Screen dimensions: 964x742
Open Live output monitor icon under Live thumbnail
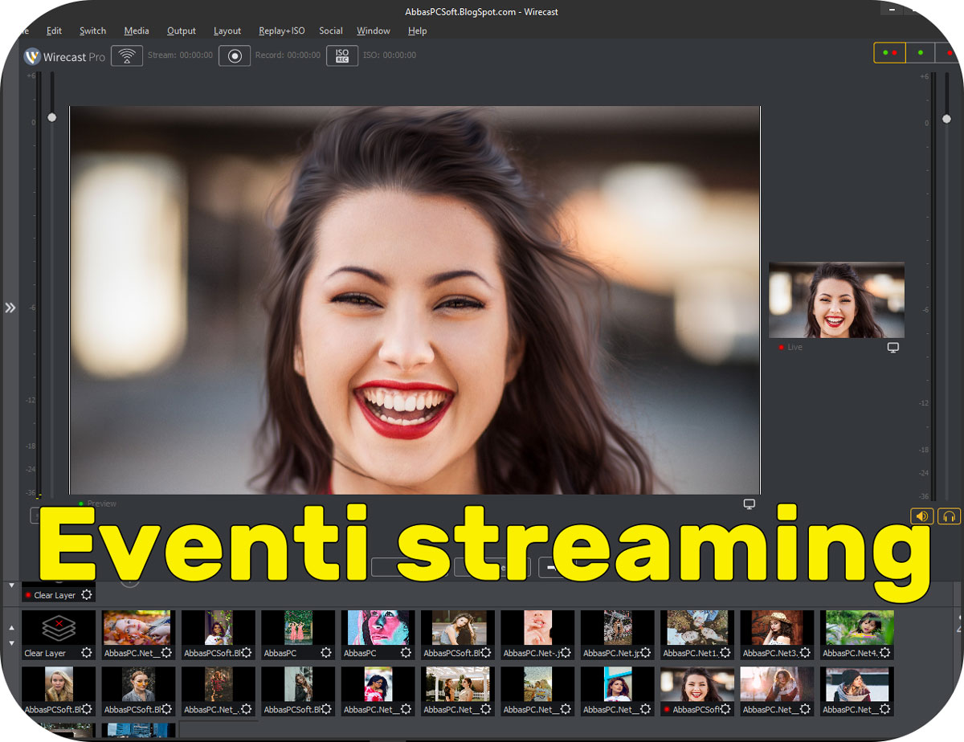893,348
